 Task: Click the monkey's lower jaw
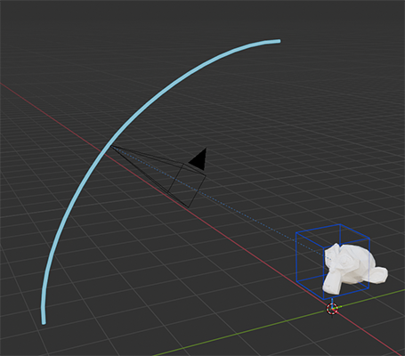coord(333,285)
